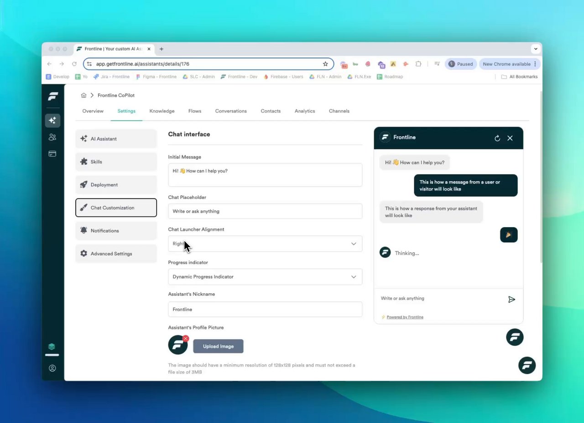Viewport: 584px width, 423px height.
Task: Select the Settings tab
Action: click(126, 111)
